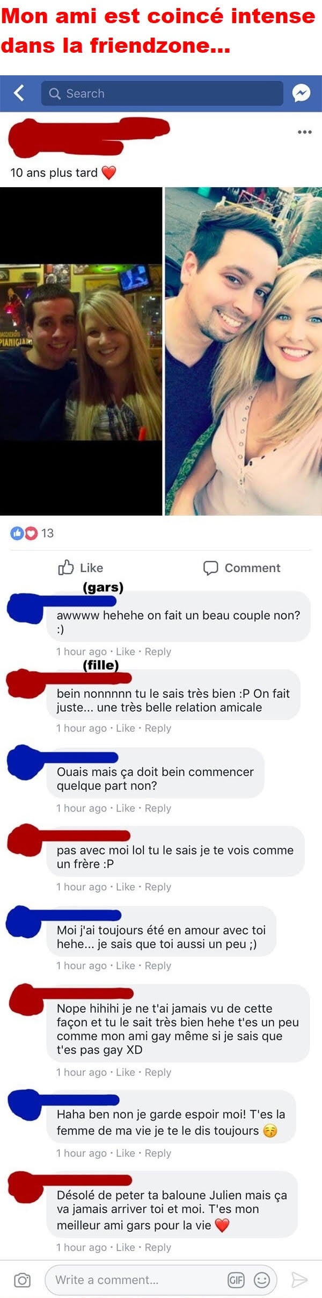This screenshot has height=1298, width=322.
Task: Reply to the 'femme de ma vie' comment
Action: (158, 1153)
